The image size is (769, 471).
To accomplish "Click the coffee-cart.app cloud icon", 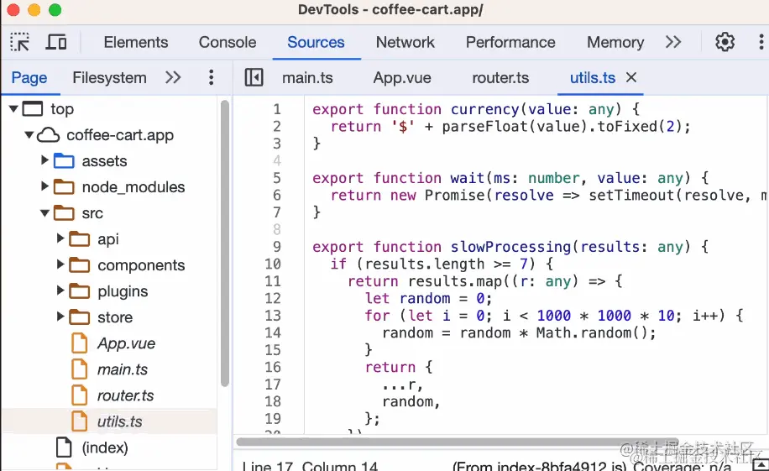I will 48,134.
